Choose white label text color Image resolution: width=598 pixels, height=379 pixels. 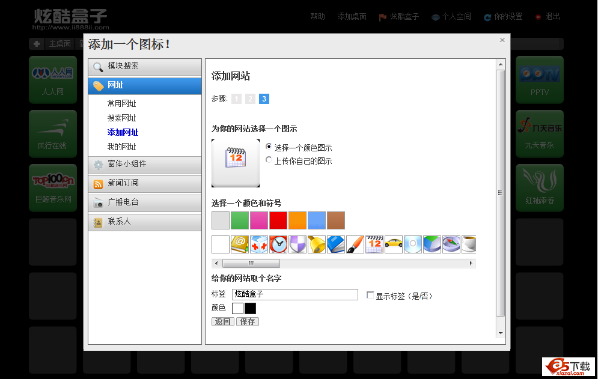click(237, 308)
